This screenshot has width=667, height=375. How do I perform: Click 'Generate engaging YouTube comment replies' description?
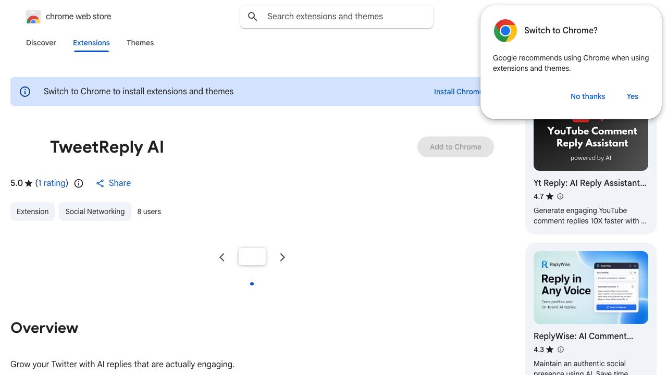pos(590,216)
